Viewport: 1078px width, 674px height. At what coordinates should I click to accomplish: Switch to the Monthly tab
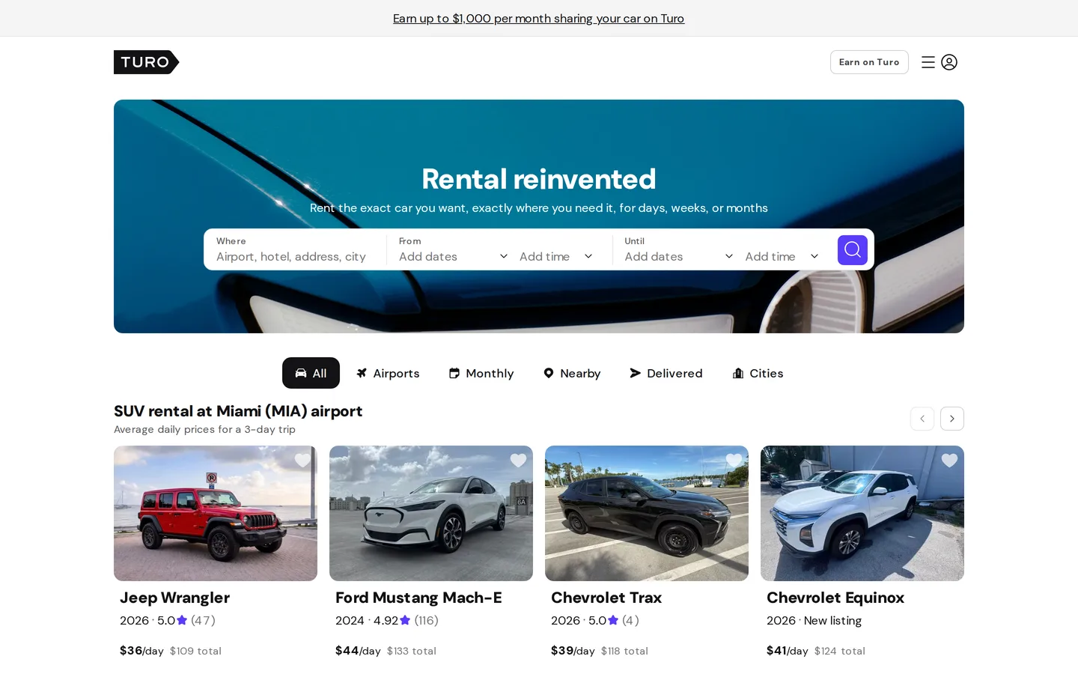[481, 373]
